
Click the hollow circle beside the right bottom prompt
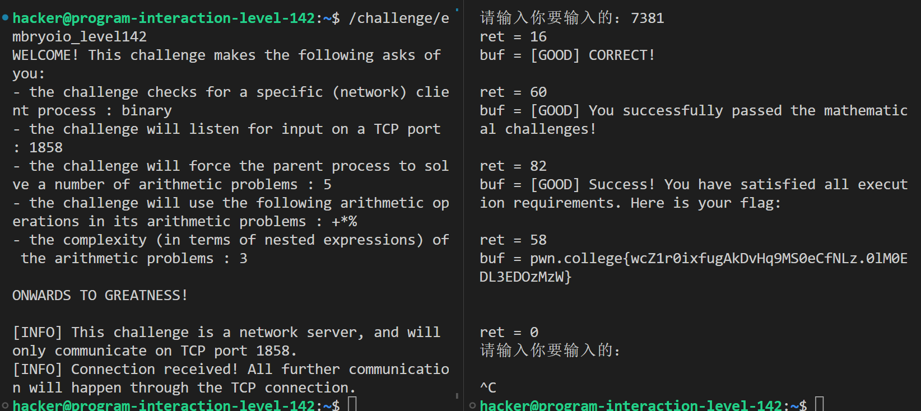[472, 405]
